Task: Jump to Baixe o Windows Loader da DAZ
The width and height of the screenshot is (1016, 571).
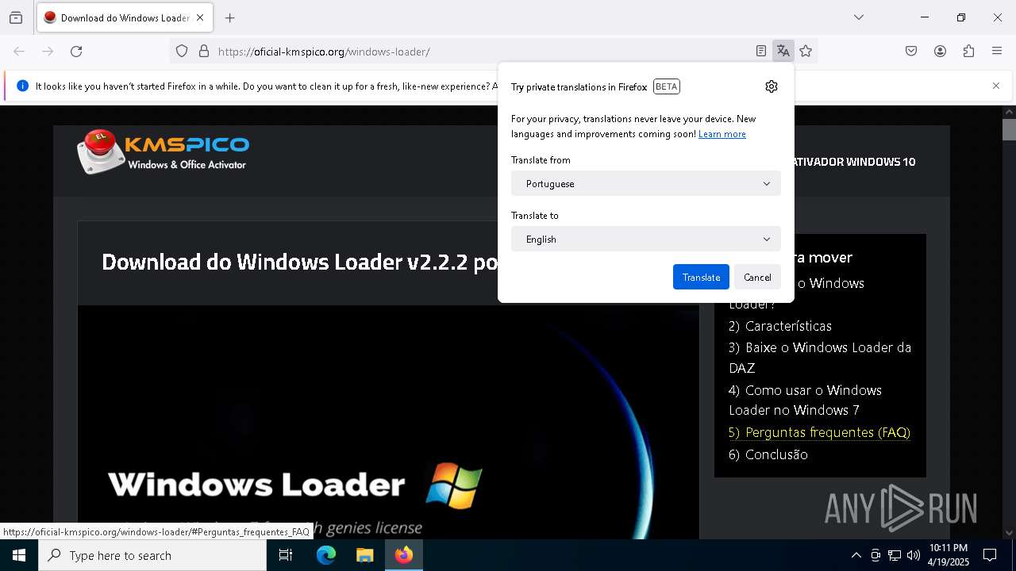Action: coord(820,358)
